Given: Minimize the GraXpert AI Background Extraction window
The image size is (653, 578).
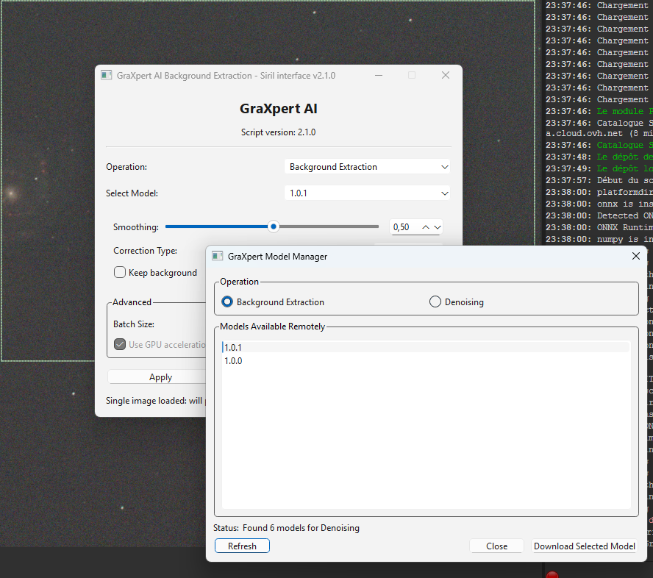Looking at the screenshot, I should [x=379, y=75].
